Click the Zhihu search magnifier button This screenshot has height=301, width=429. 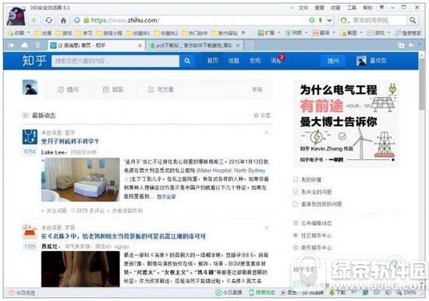click(187, 61)
